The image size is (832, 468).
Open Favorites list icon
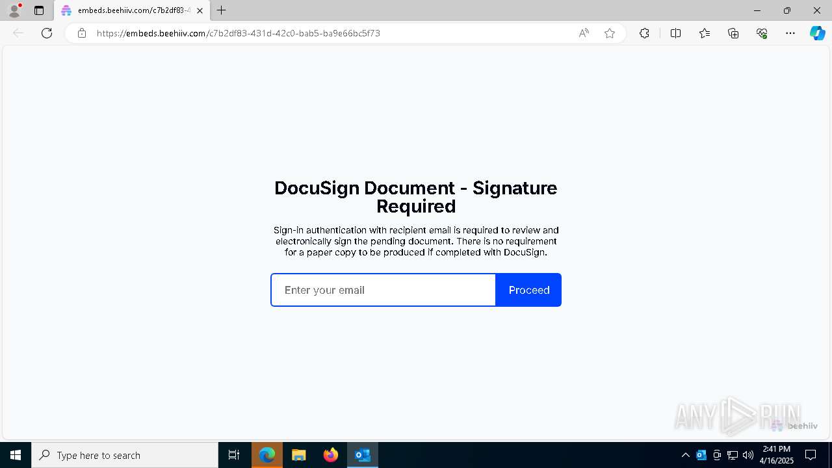pos(705,33)
